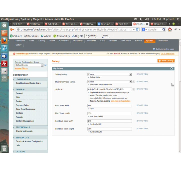This screenshot has height=170, width=181.
Task: Click the Firefox address bar
Action: [74, 29]
